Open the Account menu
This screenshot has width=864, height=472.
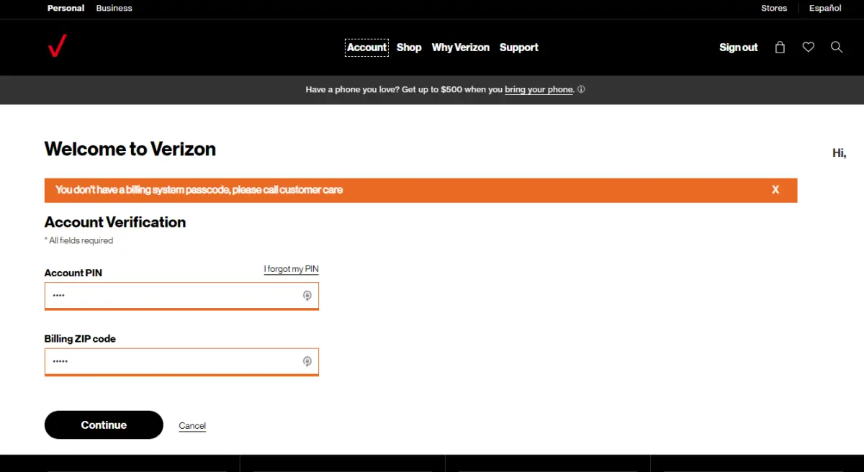point(366,47)
